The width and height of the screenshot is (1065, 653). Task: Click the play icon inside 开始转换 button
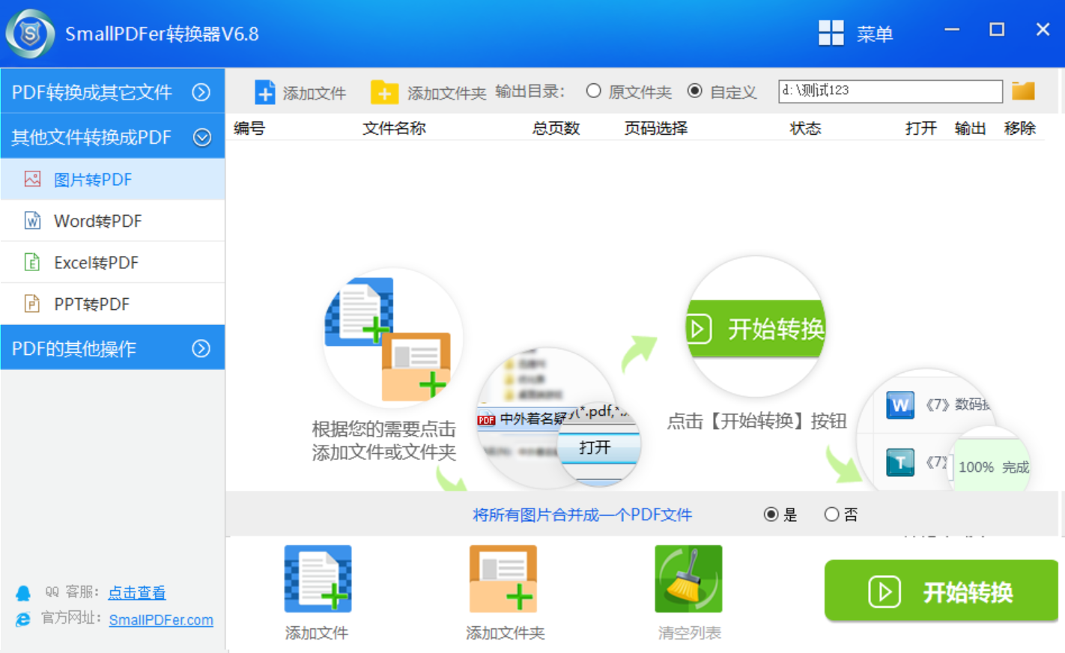(x=885, y=592)
